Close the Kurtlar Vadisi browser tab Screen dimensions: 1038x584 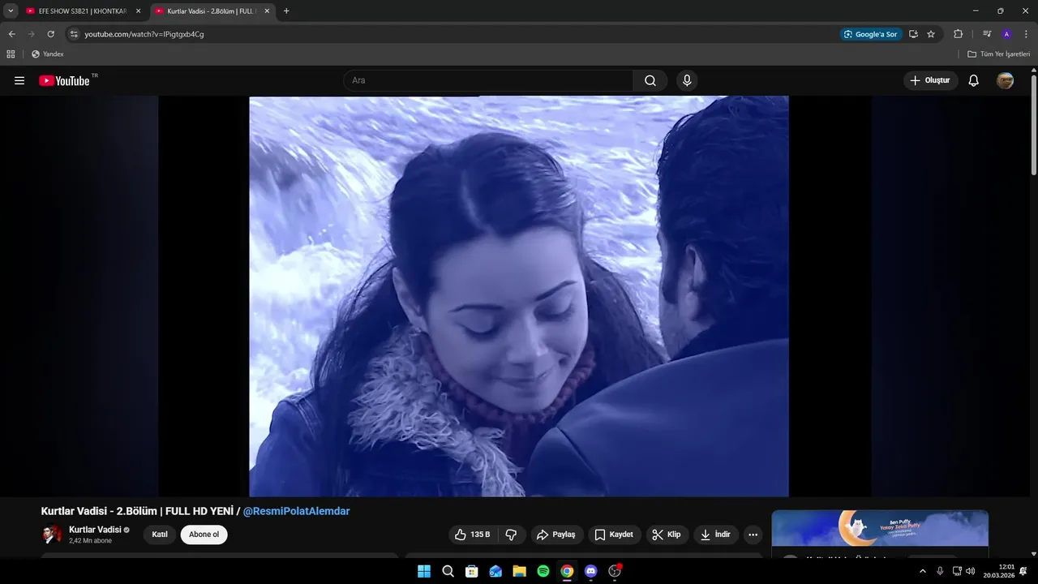(267, 11)
